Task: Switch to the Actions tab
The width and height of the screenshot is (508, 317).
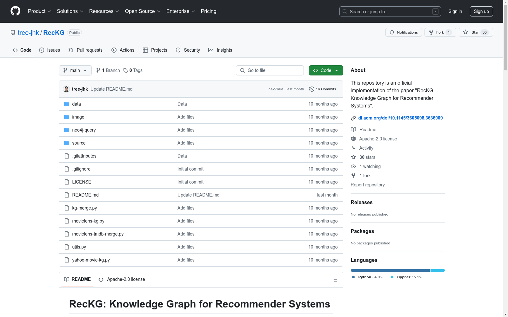Action: tap(123, 50)
